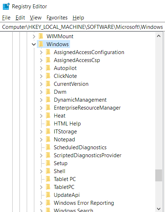Select the ScheduledDiagnostics key label
This screenshot has height=212, width=165.
tap(80, 147)
